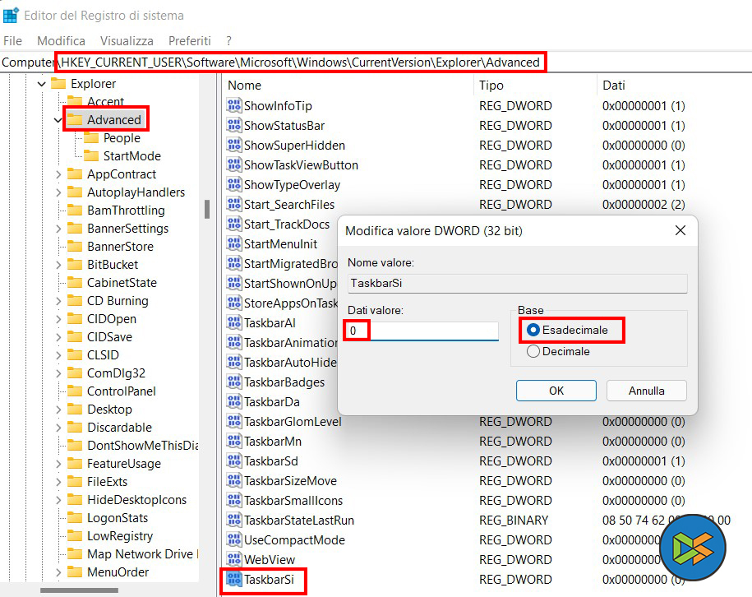The image size is (752, 597).
Task: Open the Preferiti menu
Action: (x=190, y=41)
